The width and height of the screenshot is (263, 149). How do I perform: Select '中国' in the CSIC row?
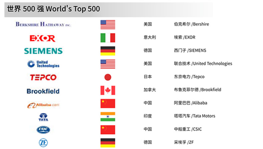[x=148, y=129]
